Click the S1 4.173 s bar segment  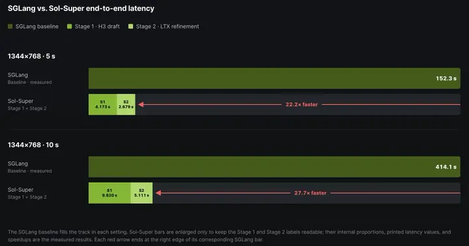(x=103, y=104)
